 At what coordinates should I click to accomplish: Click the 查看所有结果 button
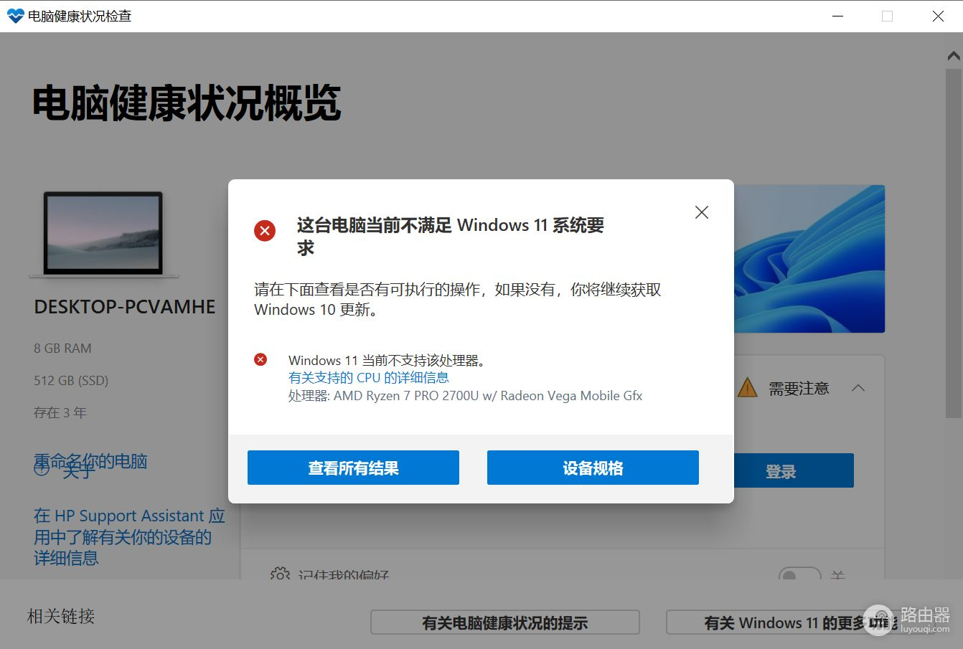(353, 468)
